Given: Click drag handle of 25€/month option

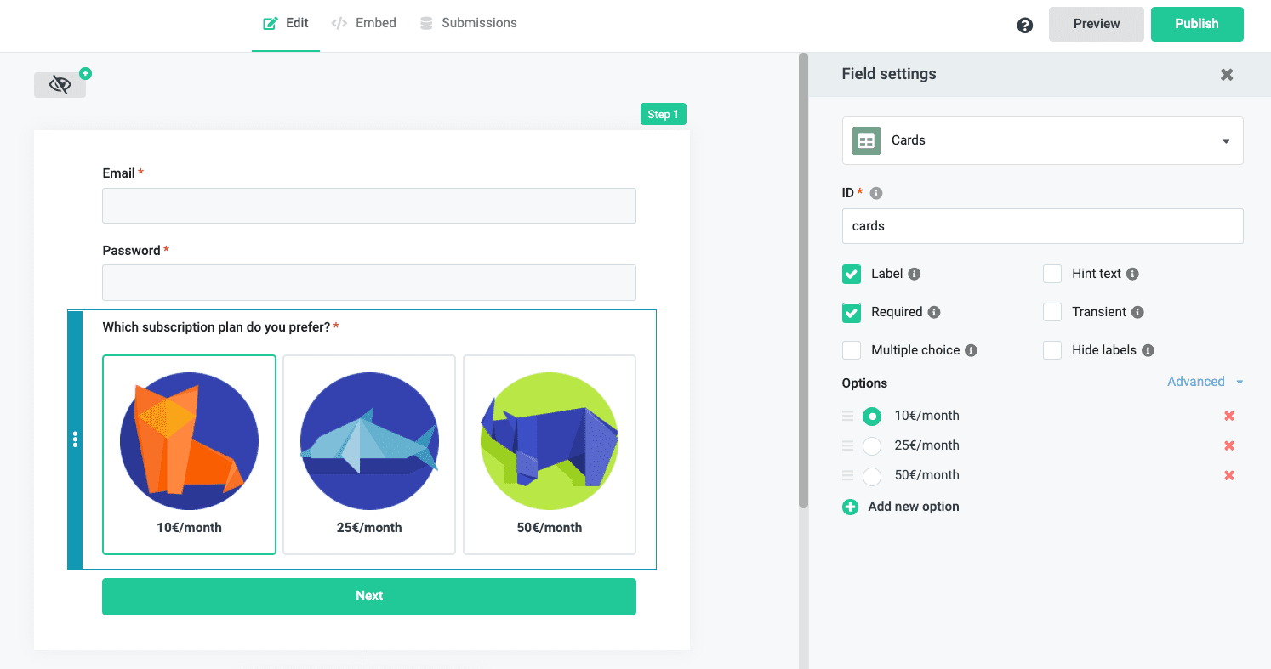Looking at the screenshot, I should point(847,445).
